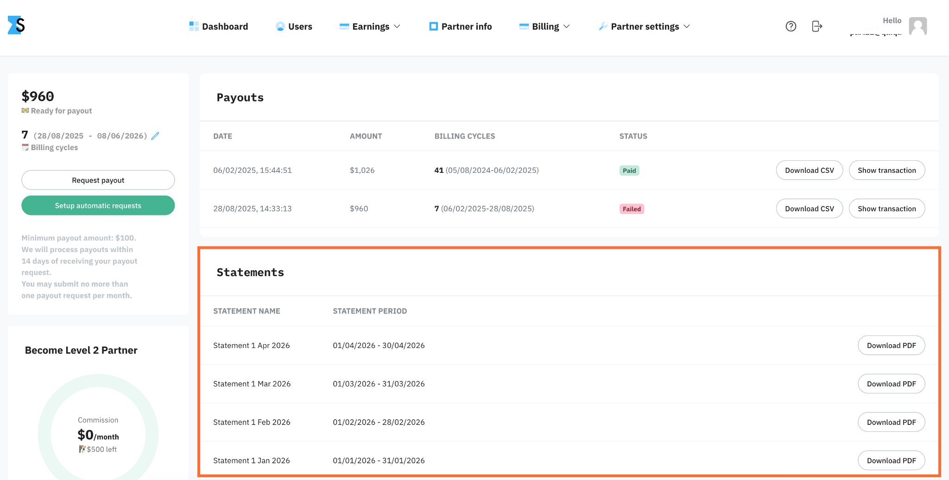Image resolution: width=949 pixels, height=480 pixels.
Task: Download PDF for Statement 1 Feb 2026
Action: point(892,423)
